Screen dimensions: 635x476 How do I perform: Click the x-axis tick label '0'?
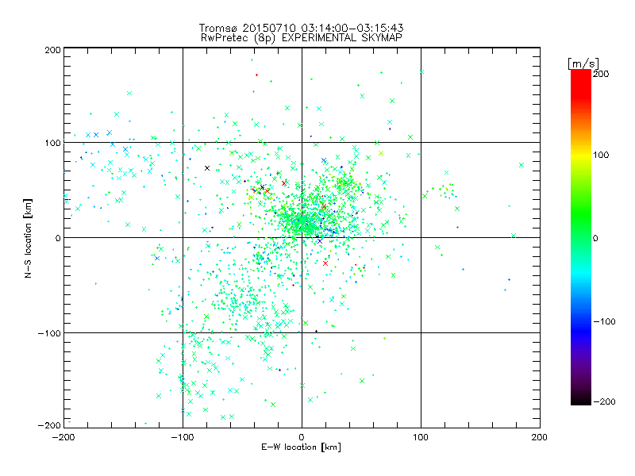[x=302, y=437]
